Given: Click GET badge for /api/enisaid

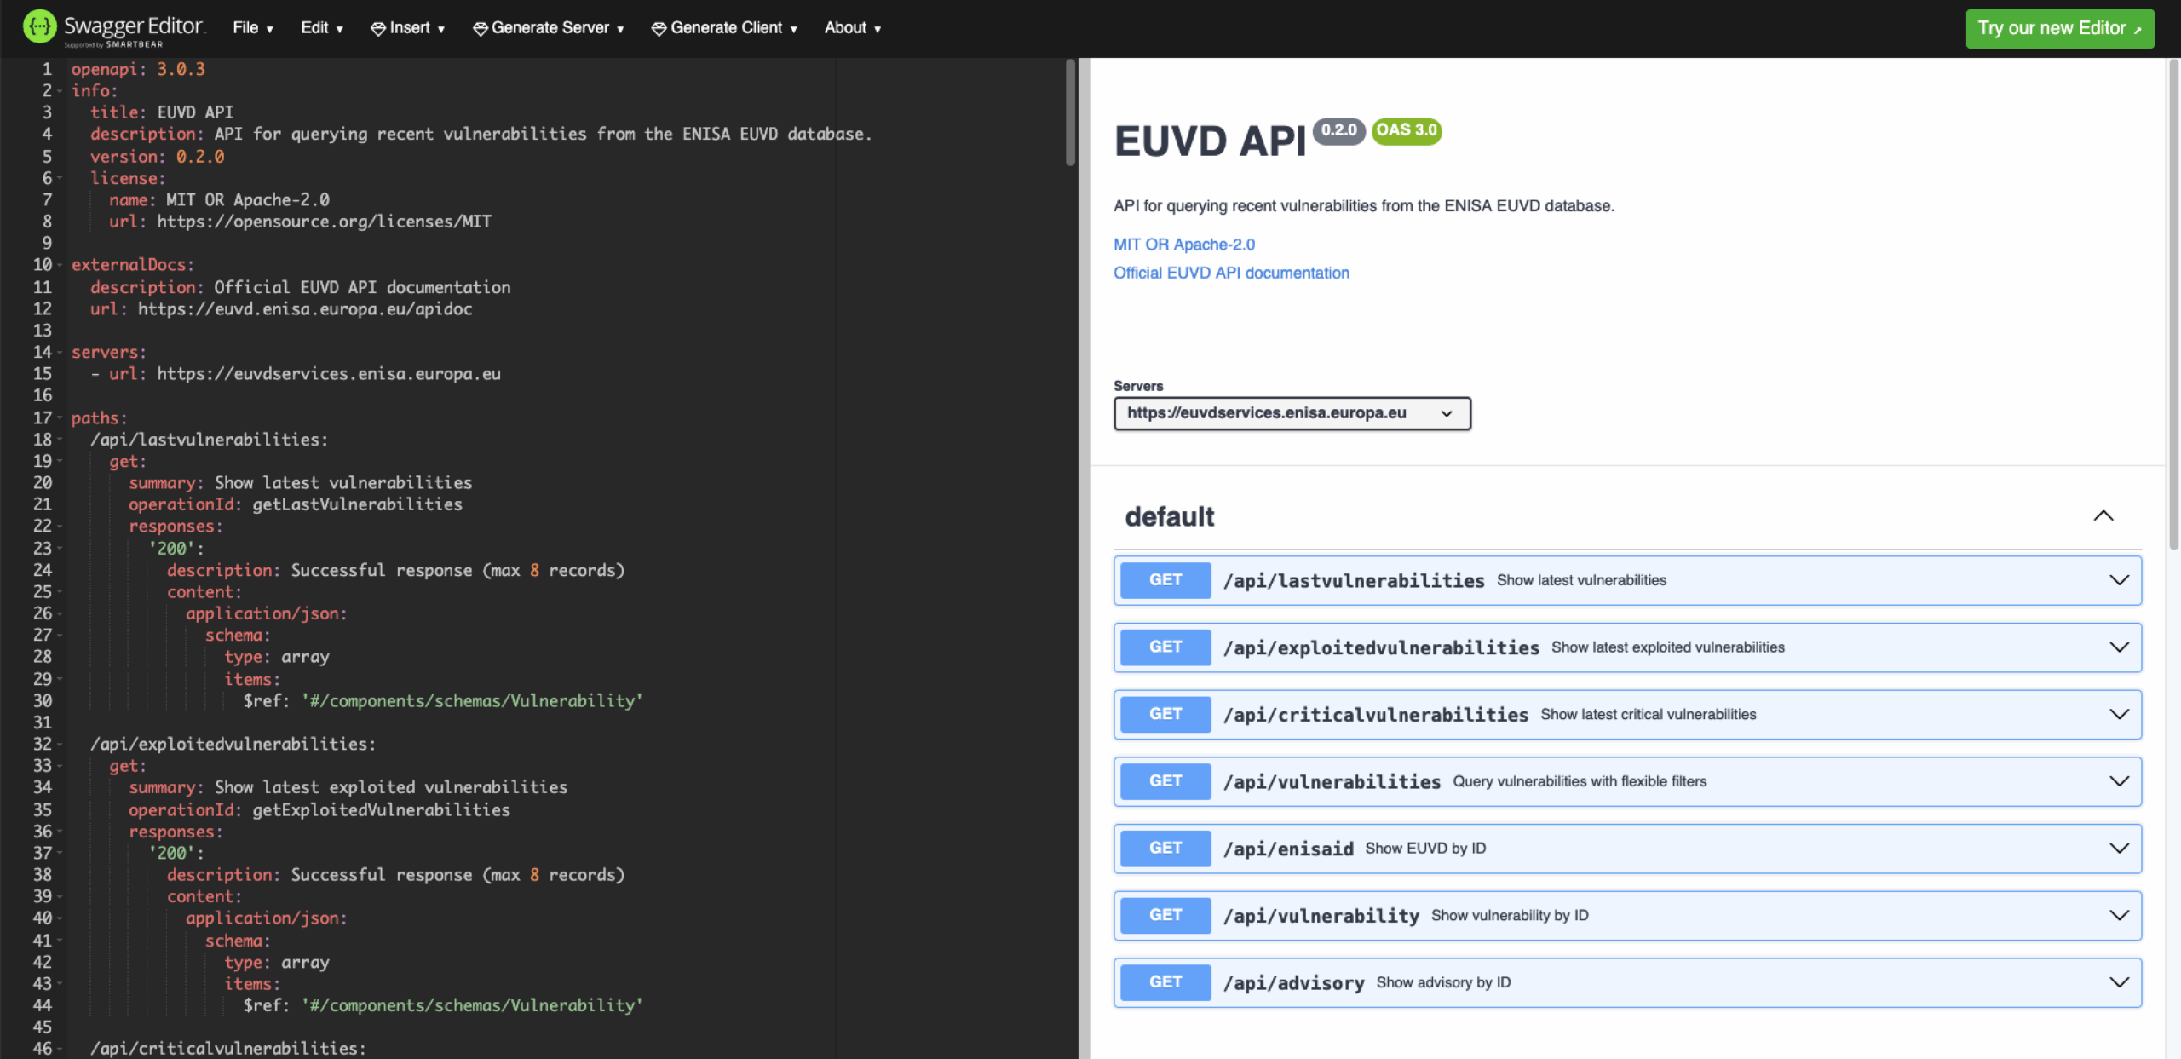Looking at the screenshot, I should (x=1165, y=849).
